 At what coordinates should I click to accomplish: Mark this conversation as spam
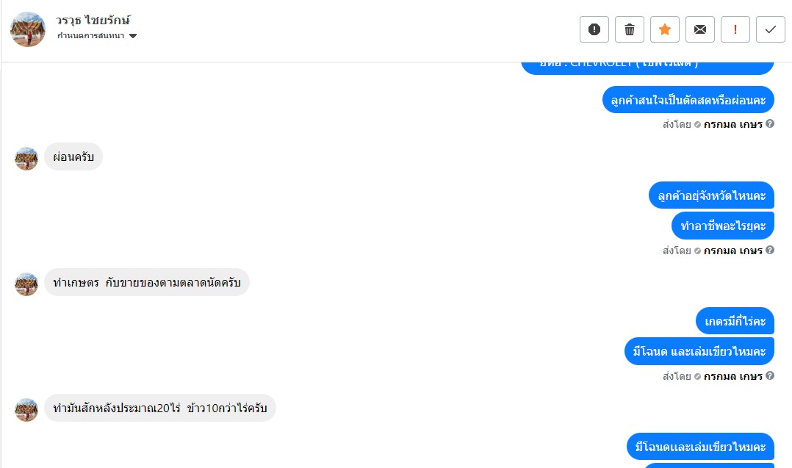coord(594,29)
